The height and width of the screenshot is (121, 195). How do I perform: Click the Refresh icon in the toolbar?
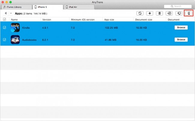click(140, 13)
